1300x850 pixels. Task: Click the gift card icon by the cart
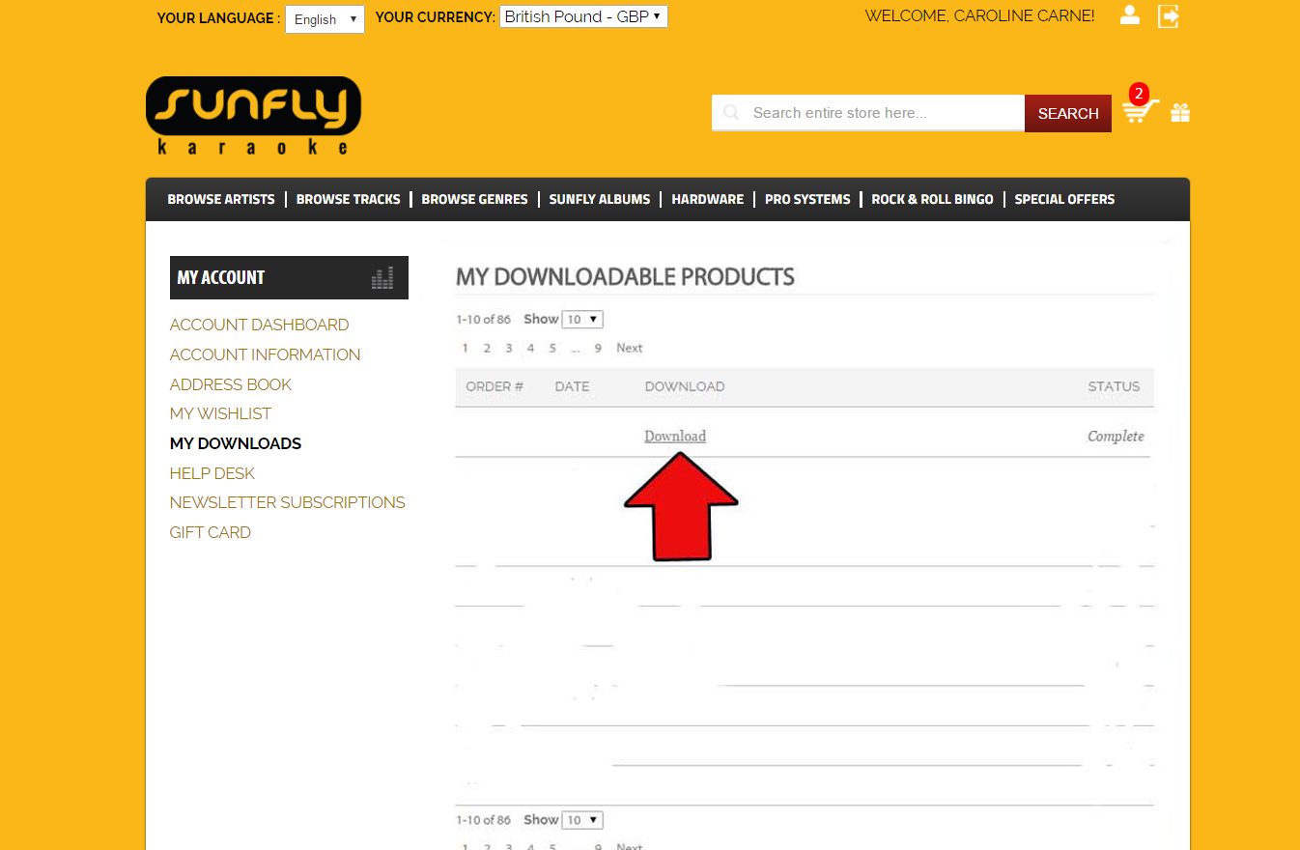coord(1180,113)
